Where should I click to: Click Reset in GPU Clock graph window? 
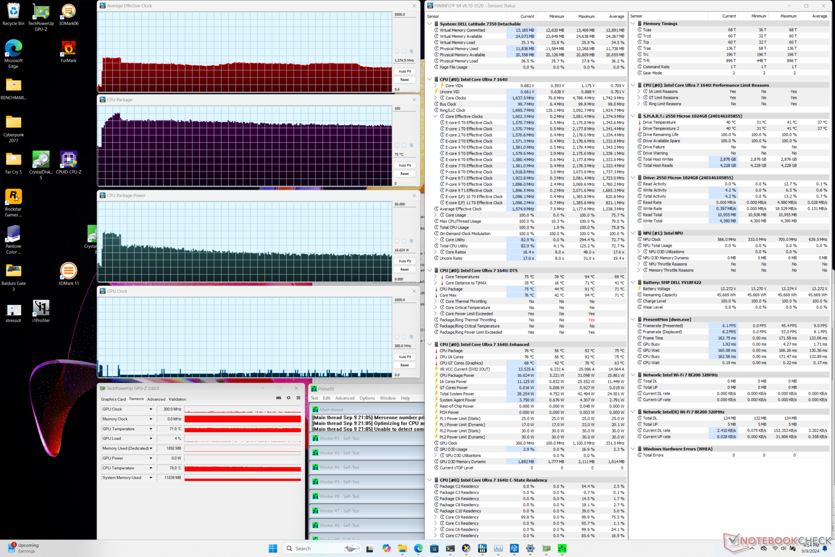405,365
